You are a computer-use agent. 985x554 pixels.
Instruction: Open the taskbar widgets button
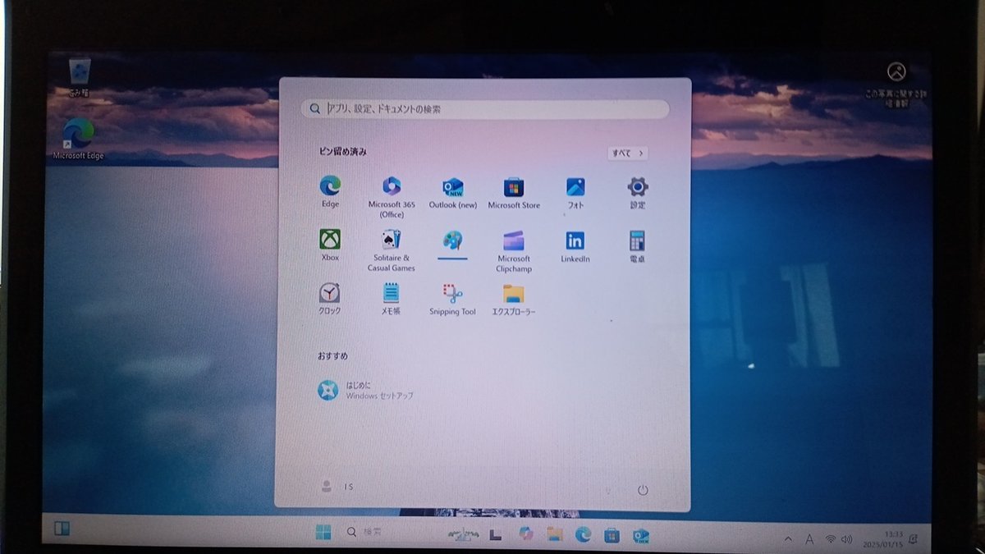[62, 528]
